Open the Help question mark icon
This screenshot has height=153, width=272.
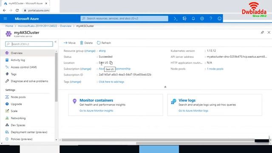coord(211,19)
